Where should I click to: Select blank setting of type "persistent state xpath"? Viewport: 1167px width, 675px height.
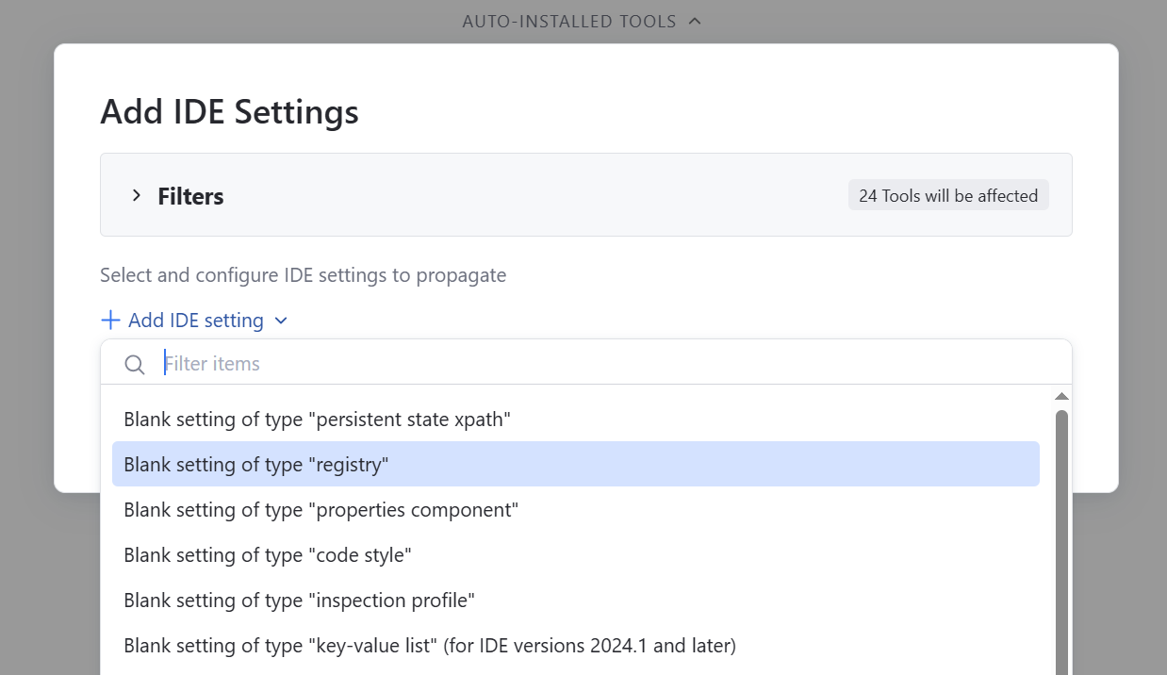(575, 419)
